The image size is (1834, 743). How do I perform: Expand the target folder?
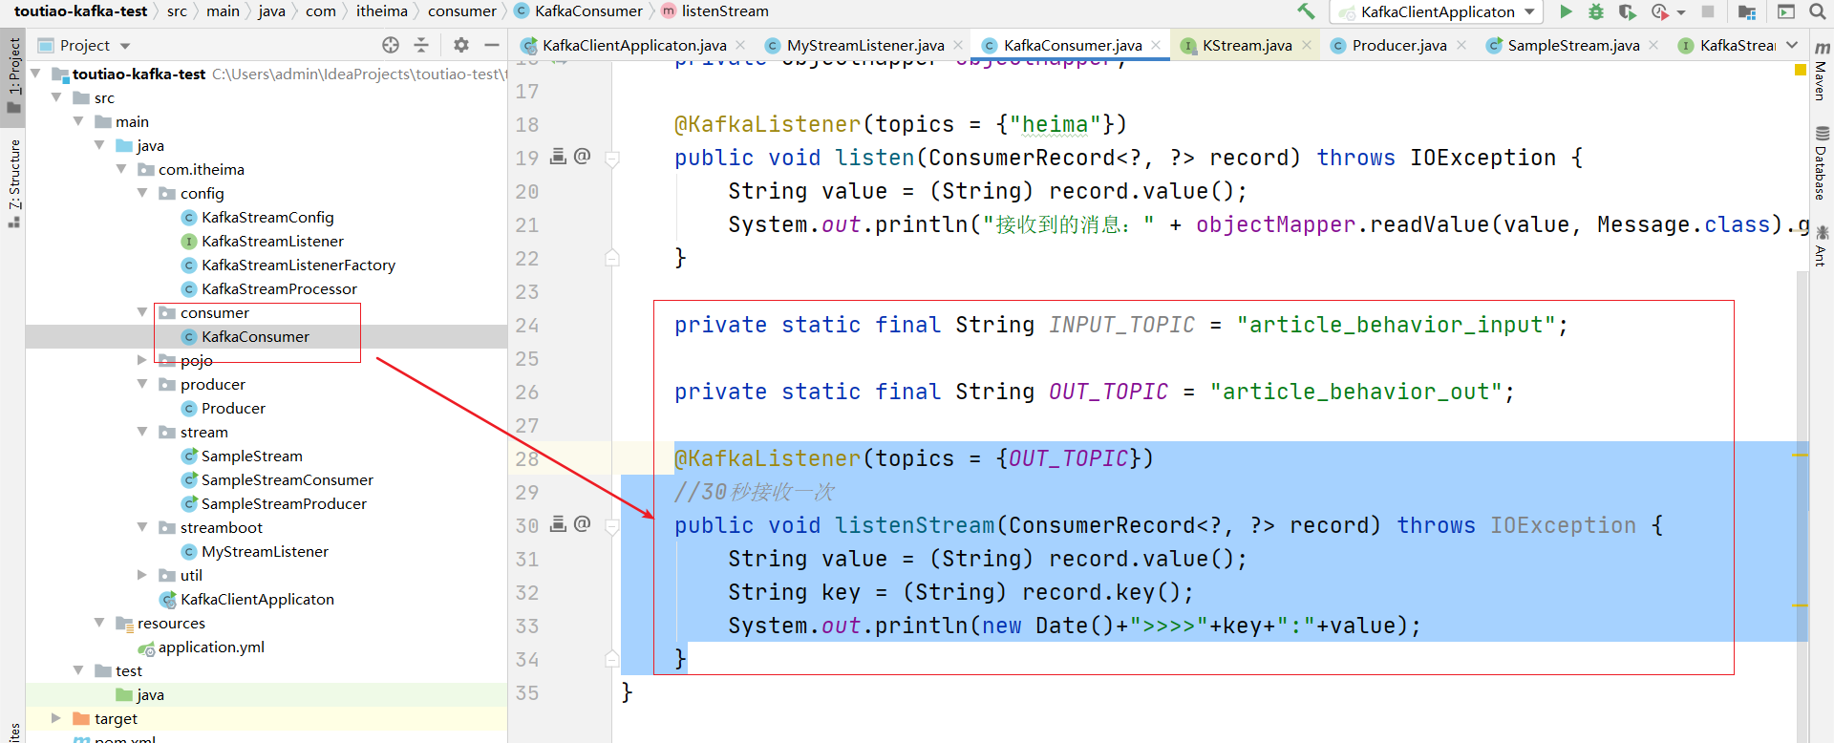click(56, 718)
